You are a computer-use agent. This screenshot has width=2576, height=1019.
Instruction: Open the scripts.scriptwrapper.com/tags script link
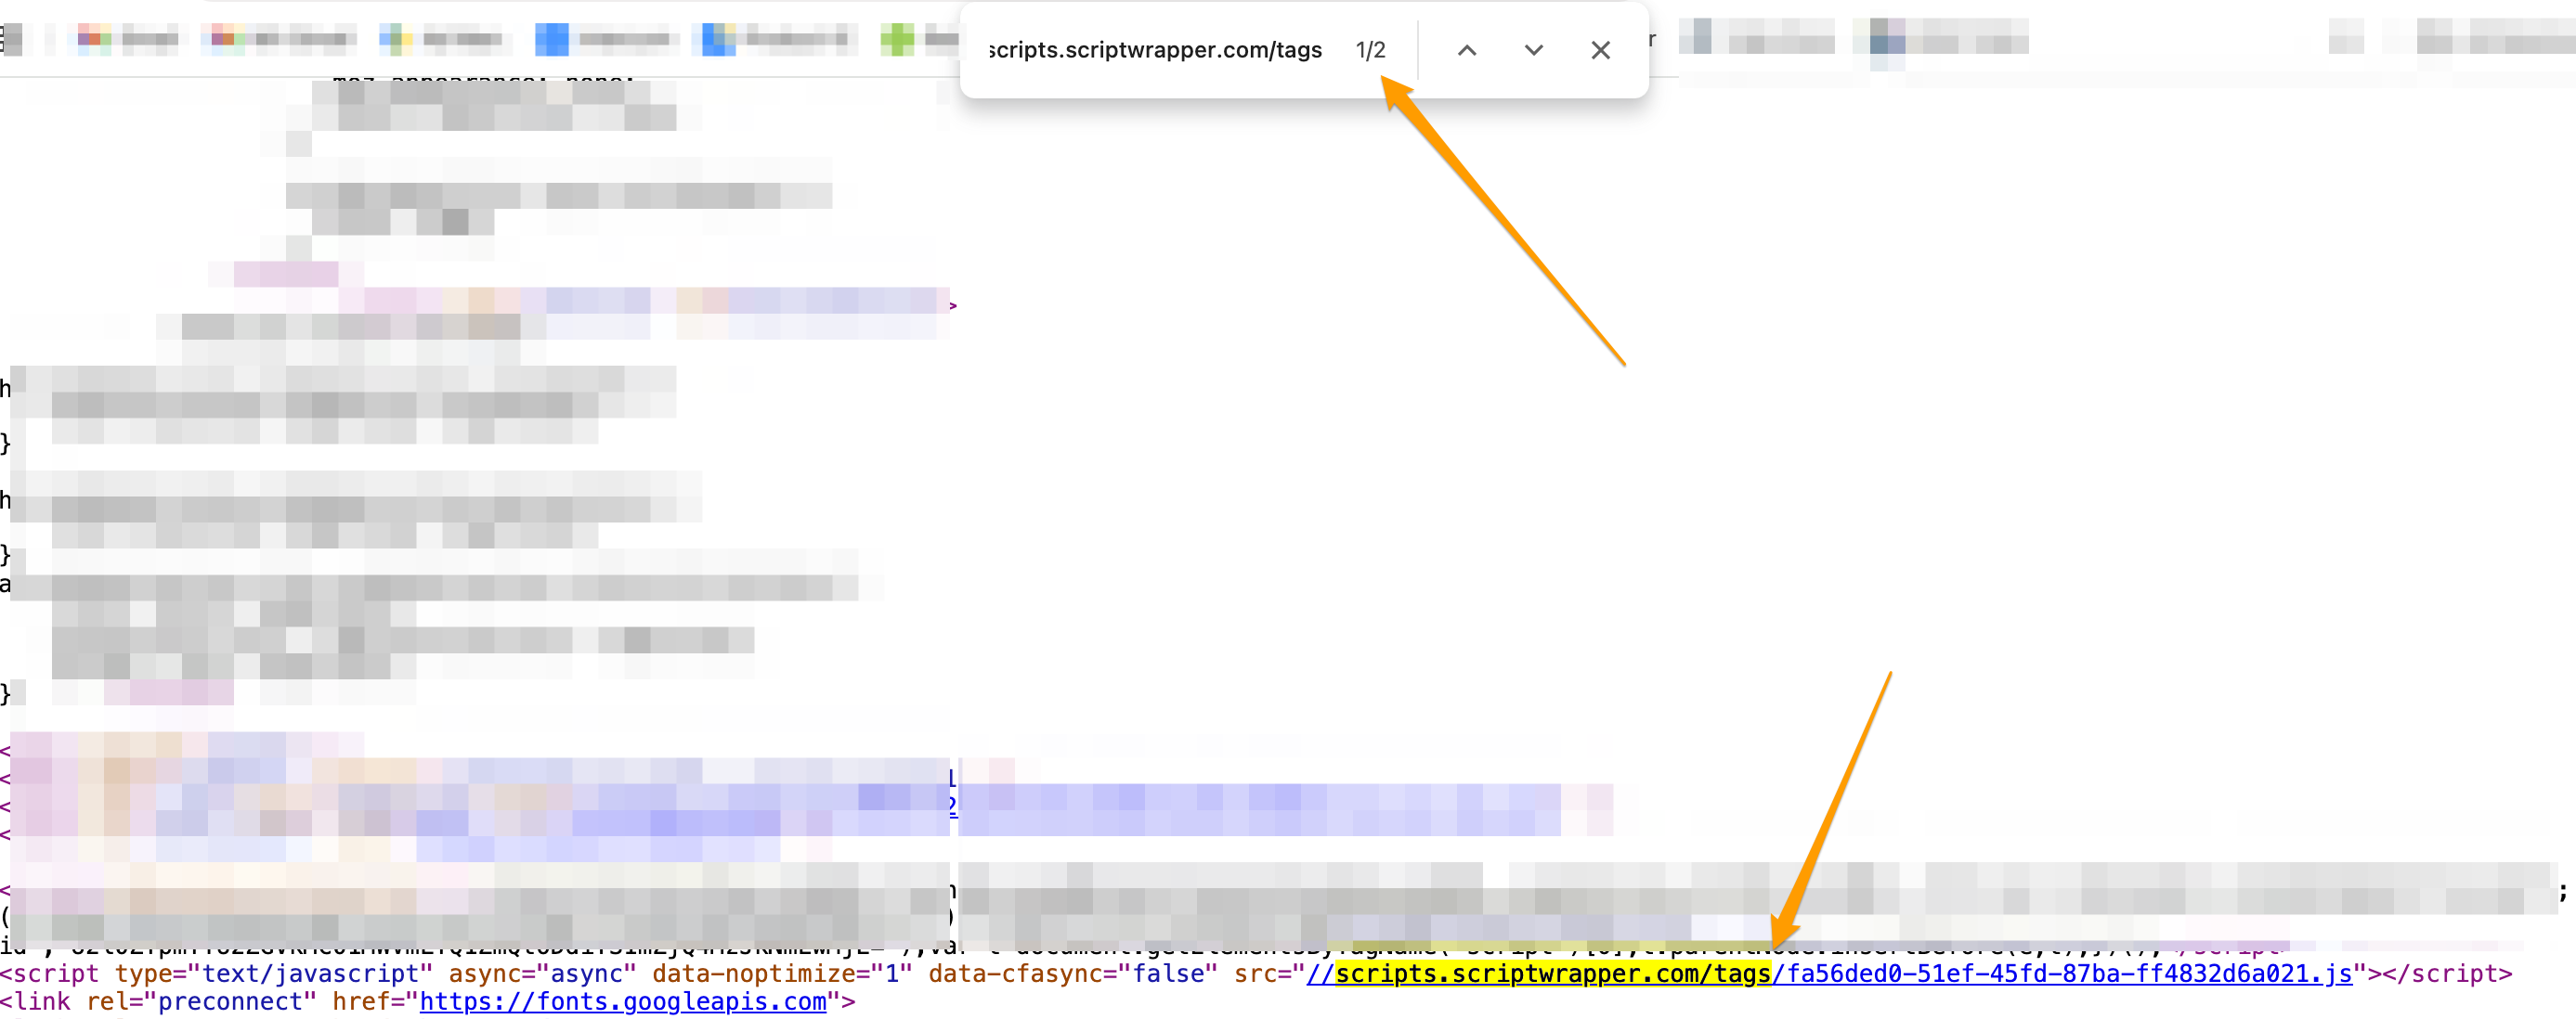(1552, 973)
